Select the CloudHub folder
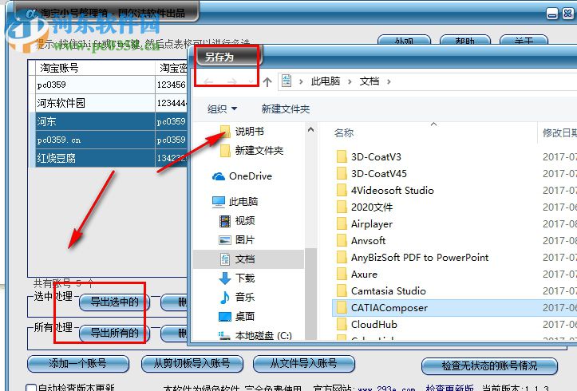 tap(367, 325)
